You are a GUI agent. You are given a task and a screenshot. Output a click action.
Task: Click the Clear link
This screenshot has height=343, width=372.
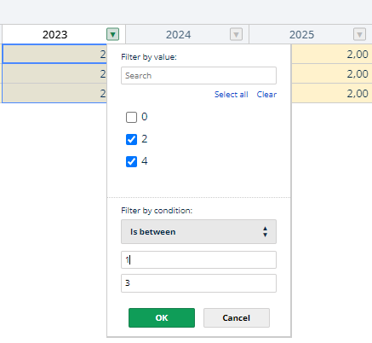266,95
